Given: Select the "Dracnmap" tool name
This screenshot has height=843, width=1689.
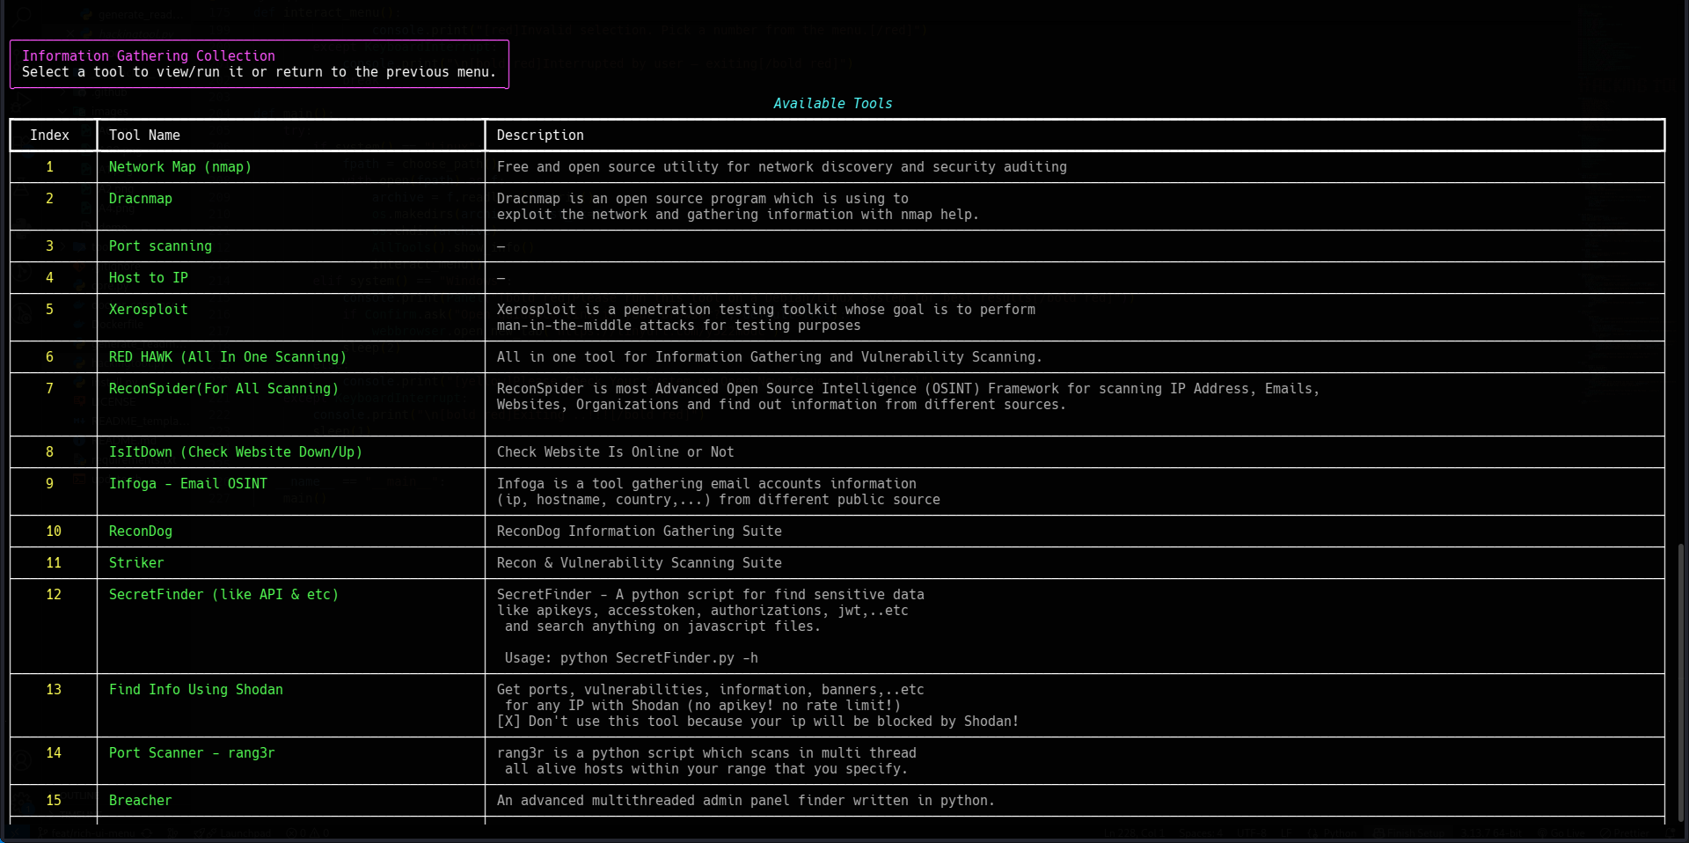Looking at the screenshot, I should pos(141,199).
